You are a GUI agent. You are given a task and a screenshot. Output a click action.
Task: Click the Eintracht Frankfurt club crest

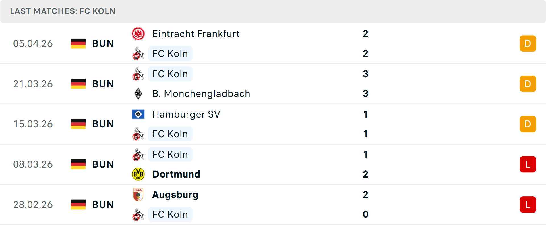(138, 34)
